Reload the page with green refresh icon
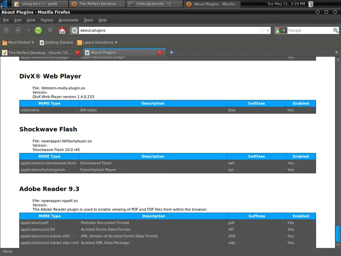 pyautogui.click(x=38, y=30)
